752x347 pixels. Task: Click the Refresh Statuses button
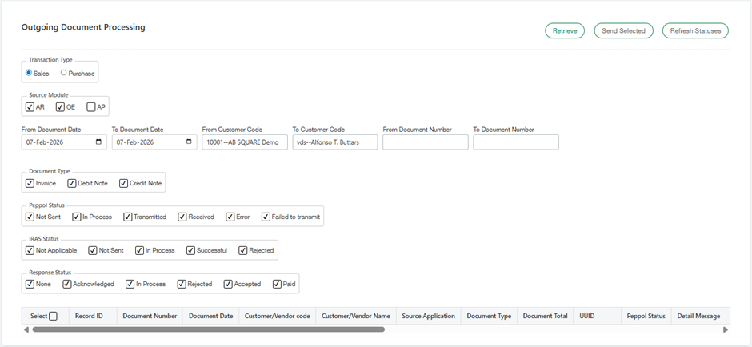695,31
